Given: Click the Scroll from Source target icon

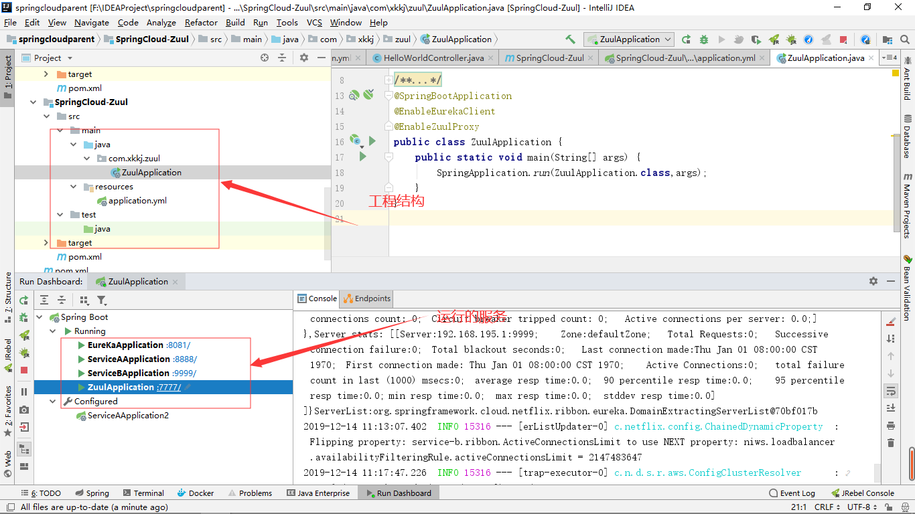Looking at the screenshot, I should coord(265,58).
